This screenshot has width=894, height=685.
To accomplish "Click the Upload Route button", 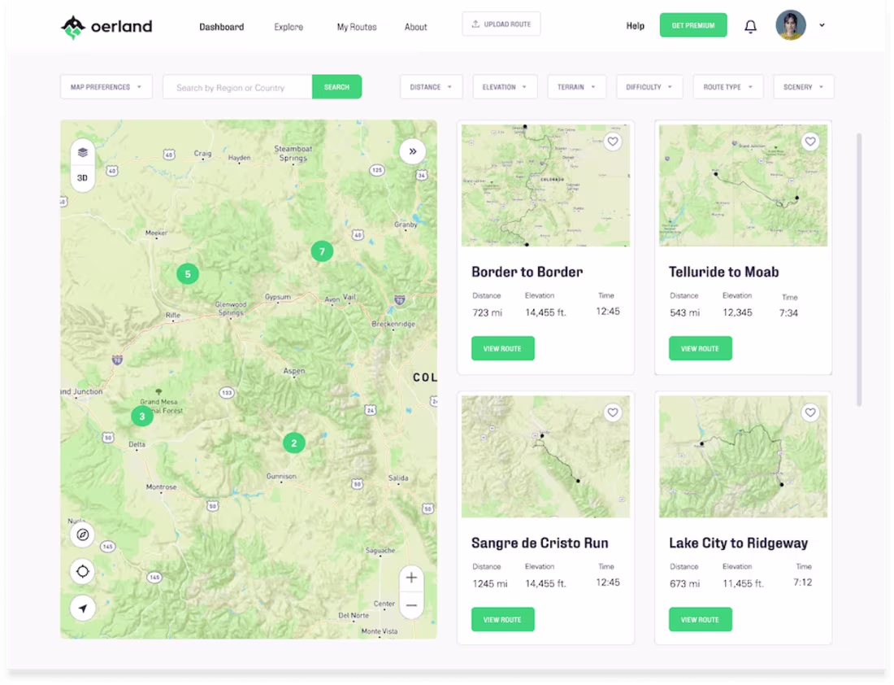I will coord(501,24).
